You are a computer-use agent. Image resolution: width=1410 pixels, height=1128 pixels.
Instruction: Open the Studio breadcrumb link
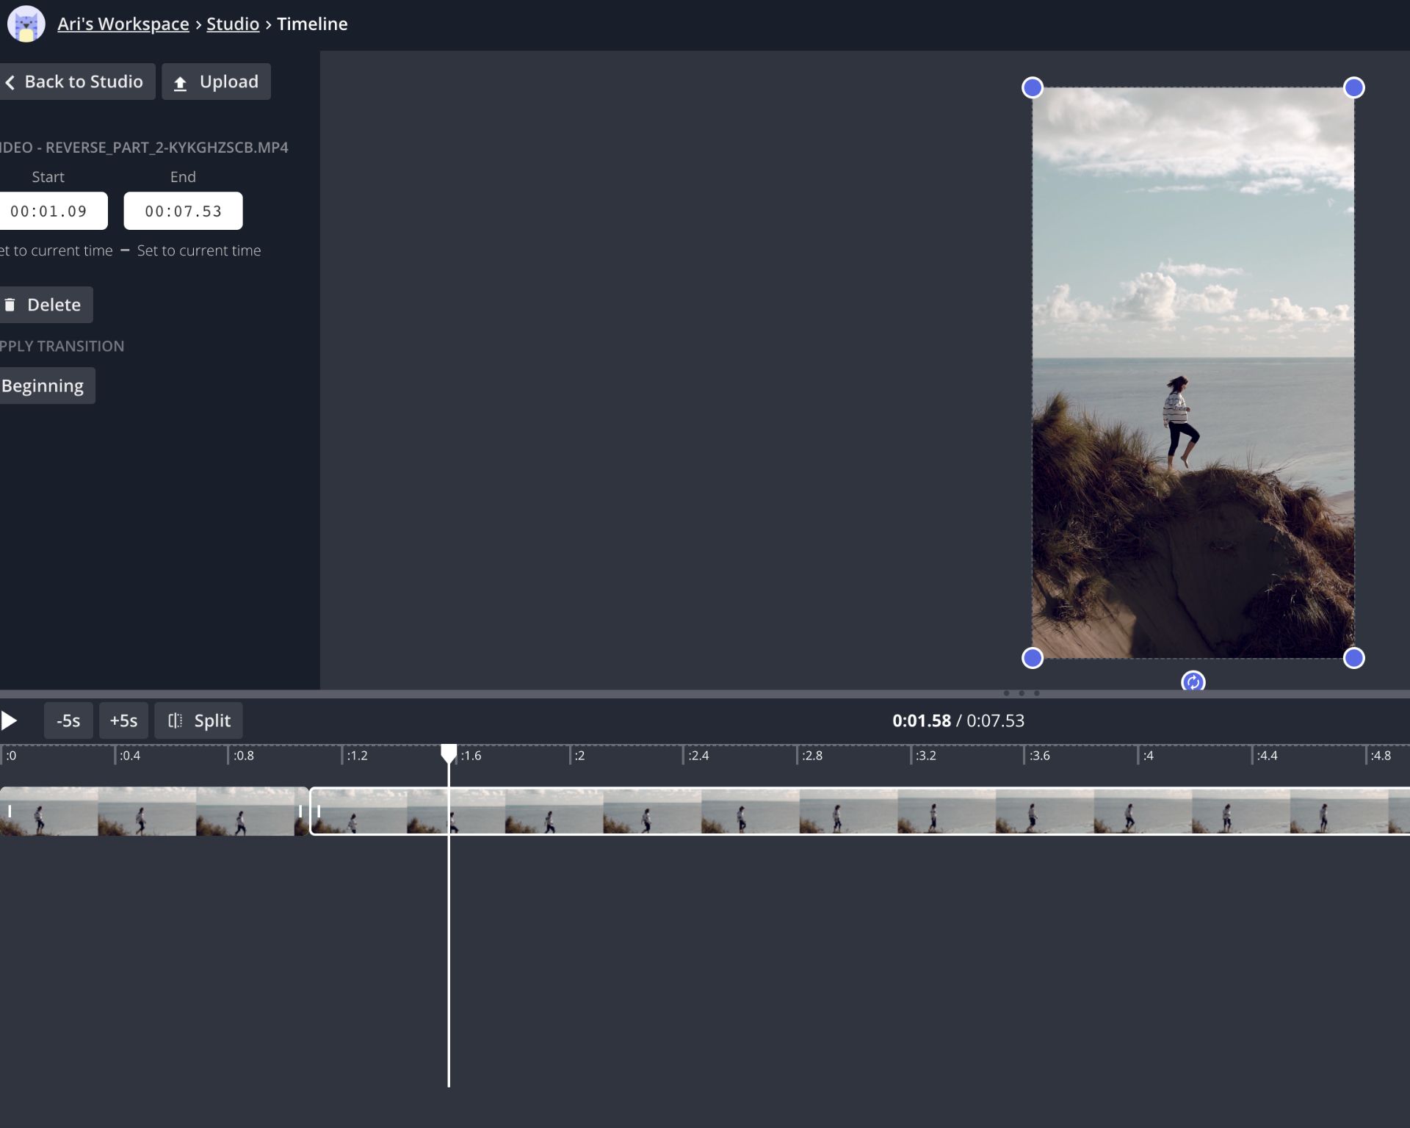[232, 24]
